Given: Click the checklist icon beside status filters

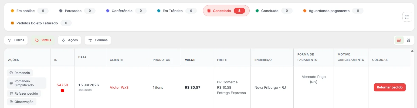Looking at the screenshot, I should pyautogui.click(x=407, y=17).
